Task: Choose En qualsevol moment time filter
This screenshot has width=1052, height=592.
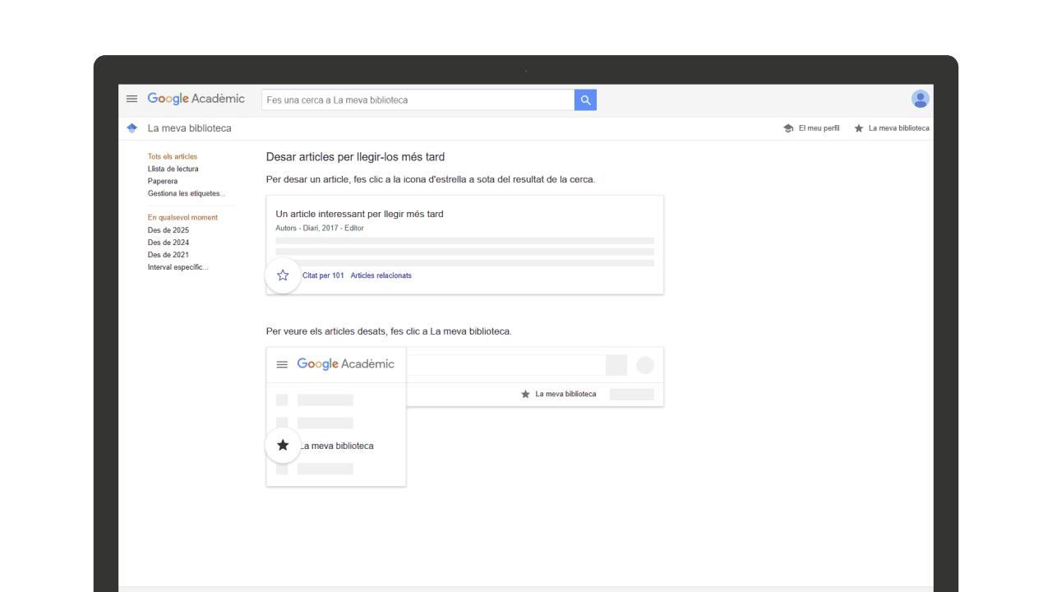Action: pyautogui.click(x=182, y=217)
